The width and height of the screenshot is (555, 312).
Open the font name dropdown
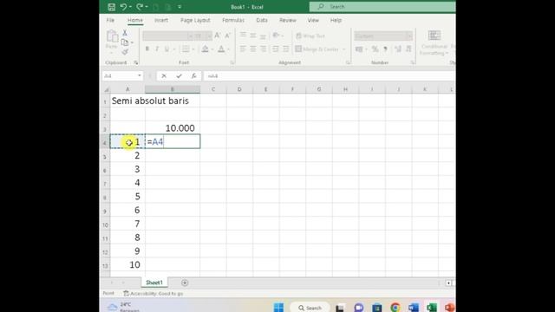click(190, 36)
